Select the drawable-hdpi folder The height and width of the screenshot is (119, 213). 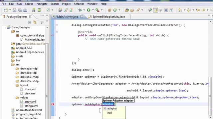pos(29,69)
